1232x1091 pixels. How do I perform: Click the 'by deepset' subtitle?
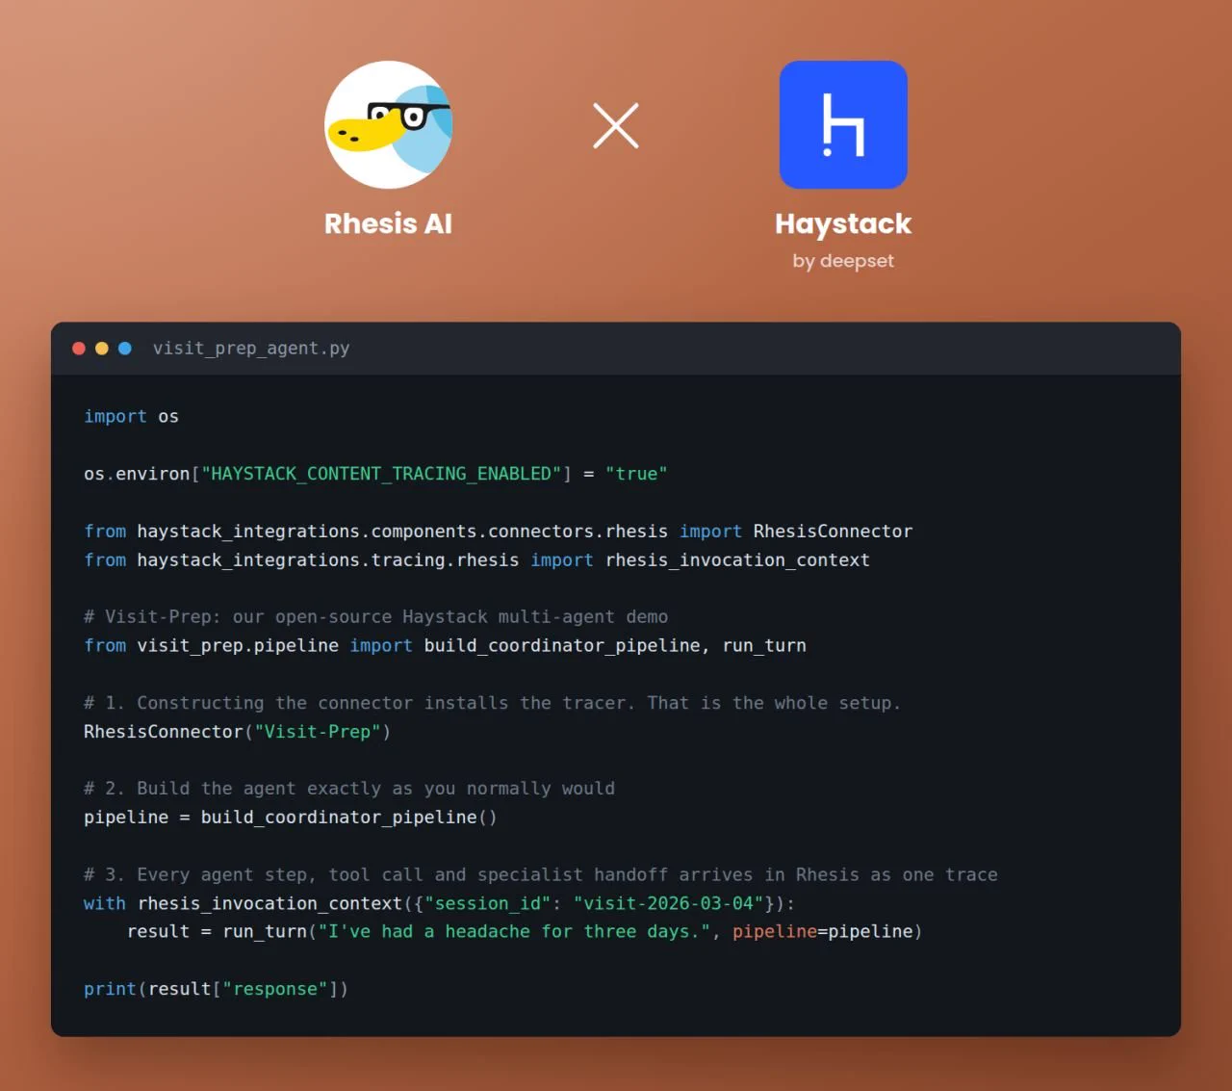click(x=843, y=261)
